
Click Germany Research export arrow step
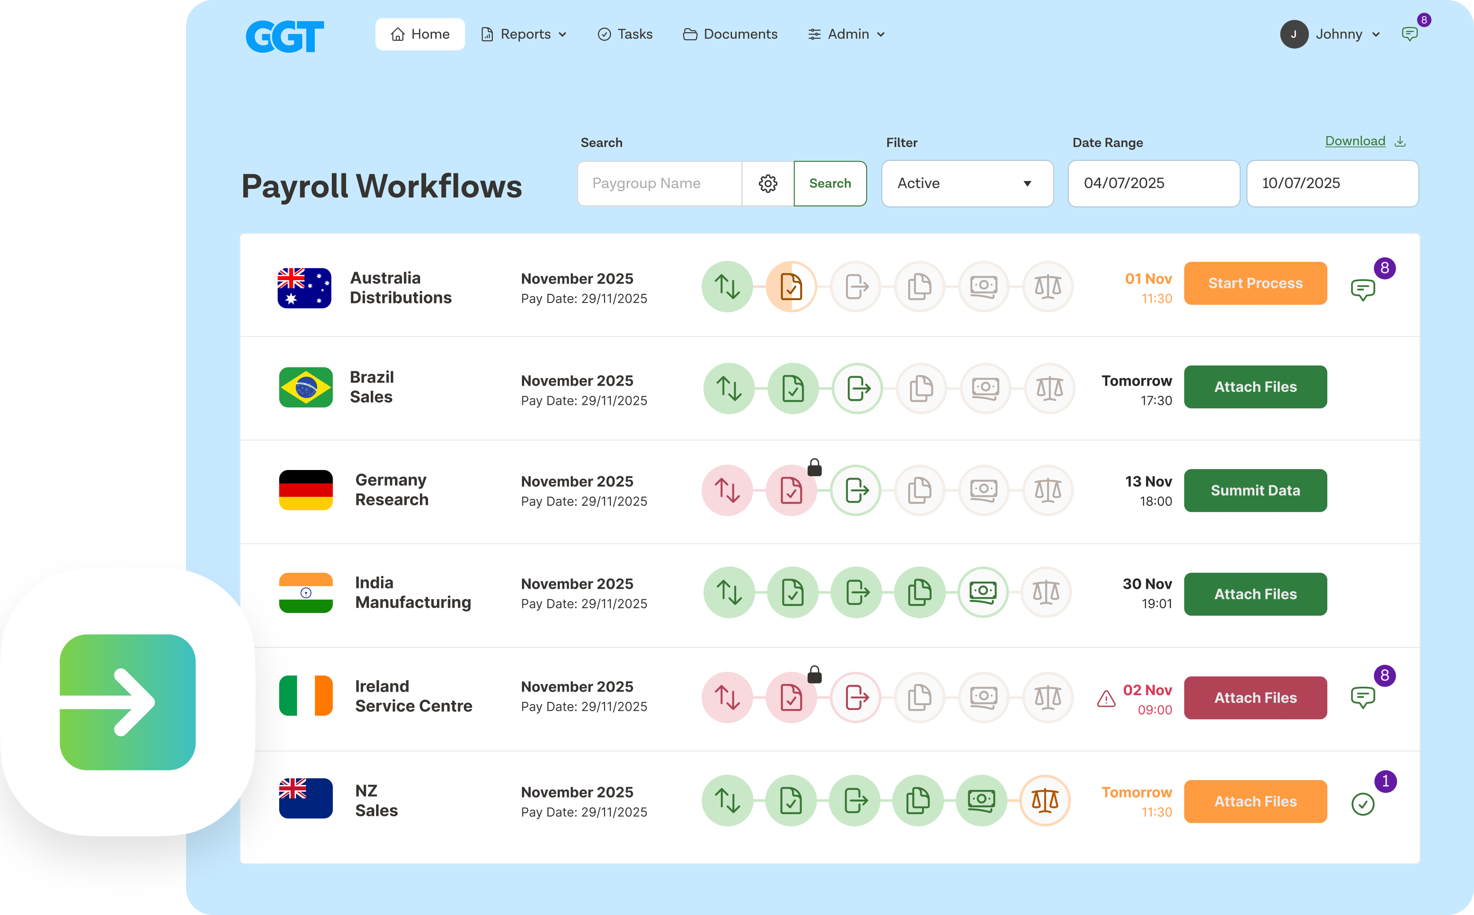(856, 490)
